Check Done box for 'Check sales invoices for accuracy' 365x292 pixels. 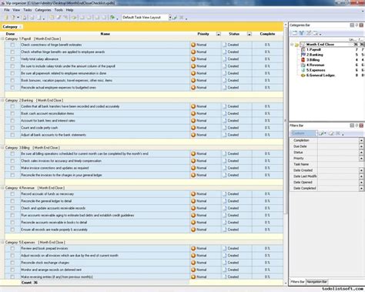(12, 161)
